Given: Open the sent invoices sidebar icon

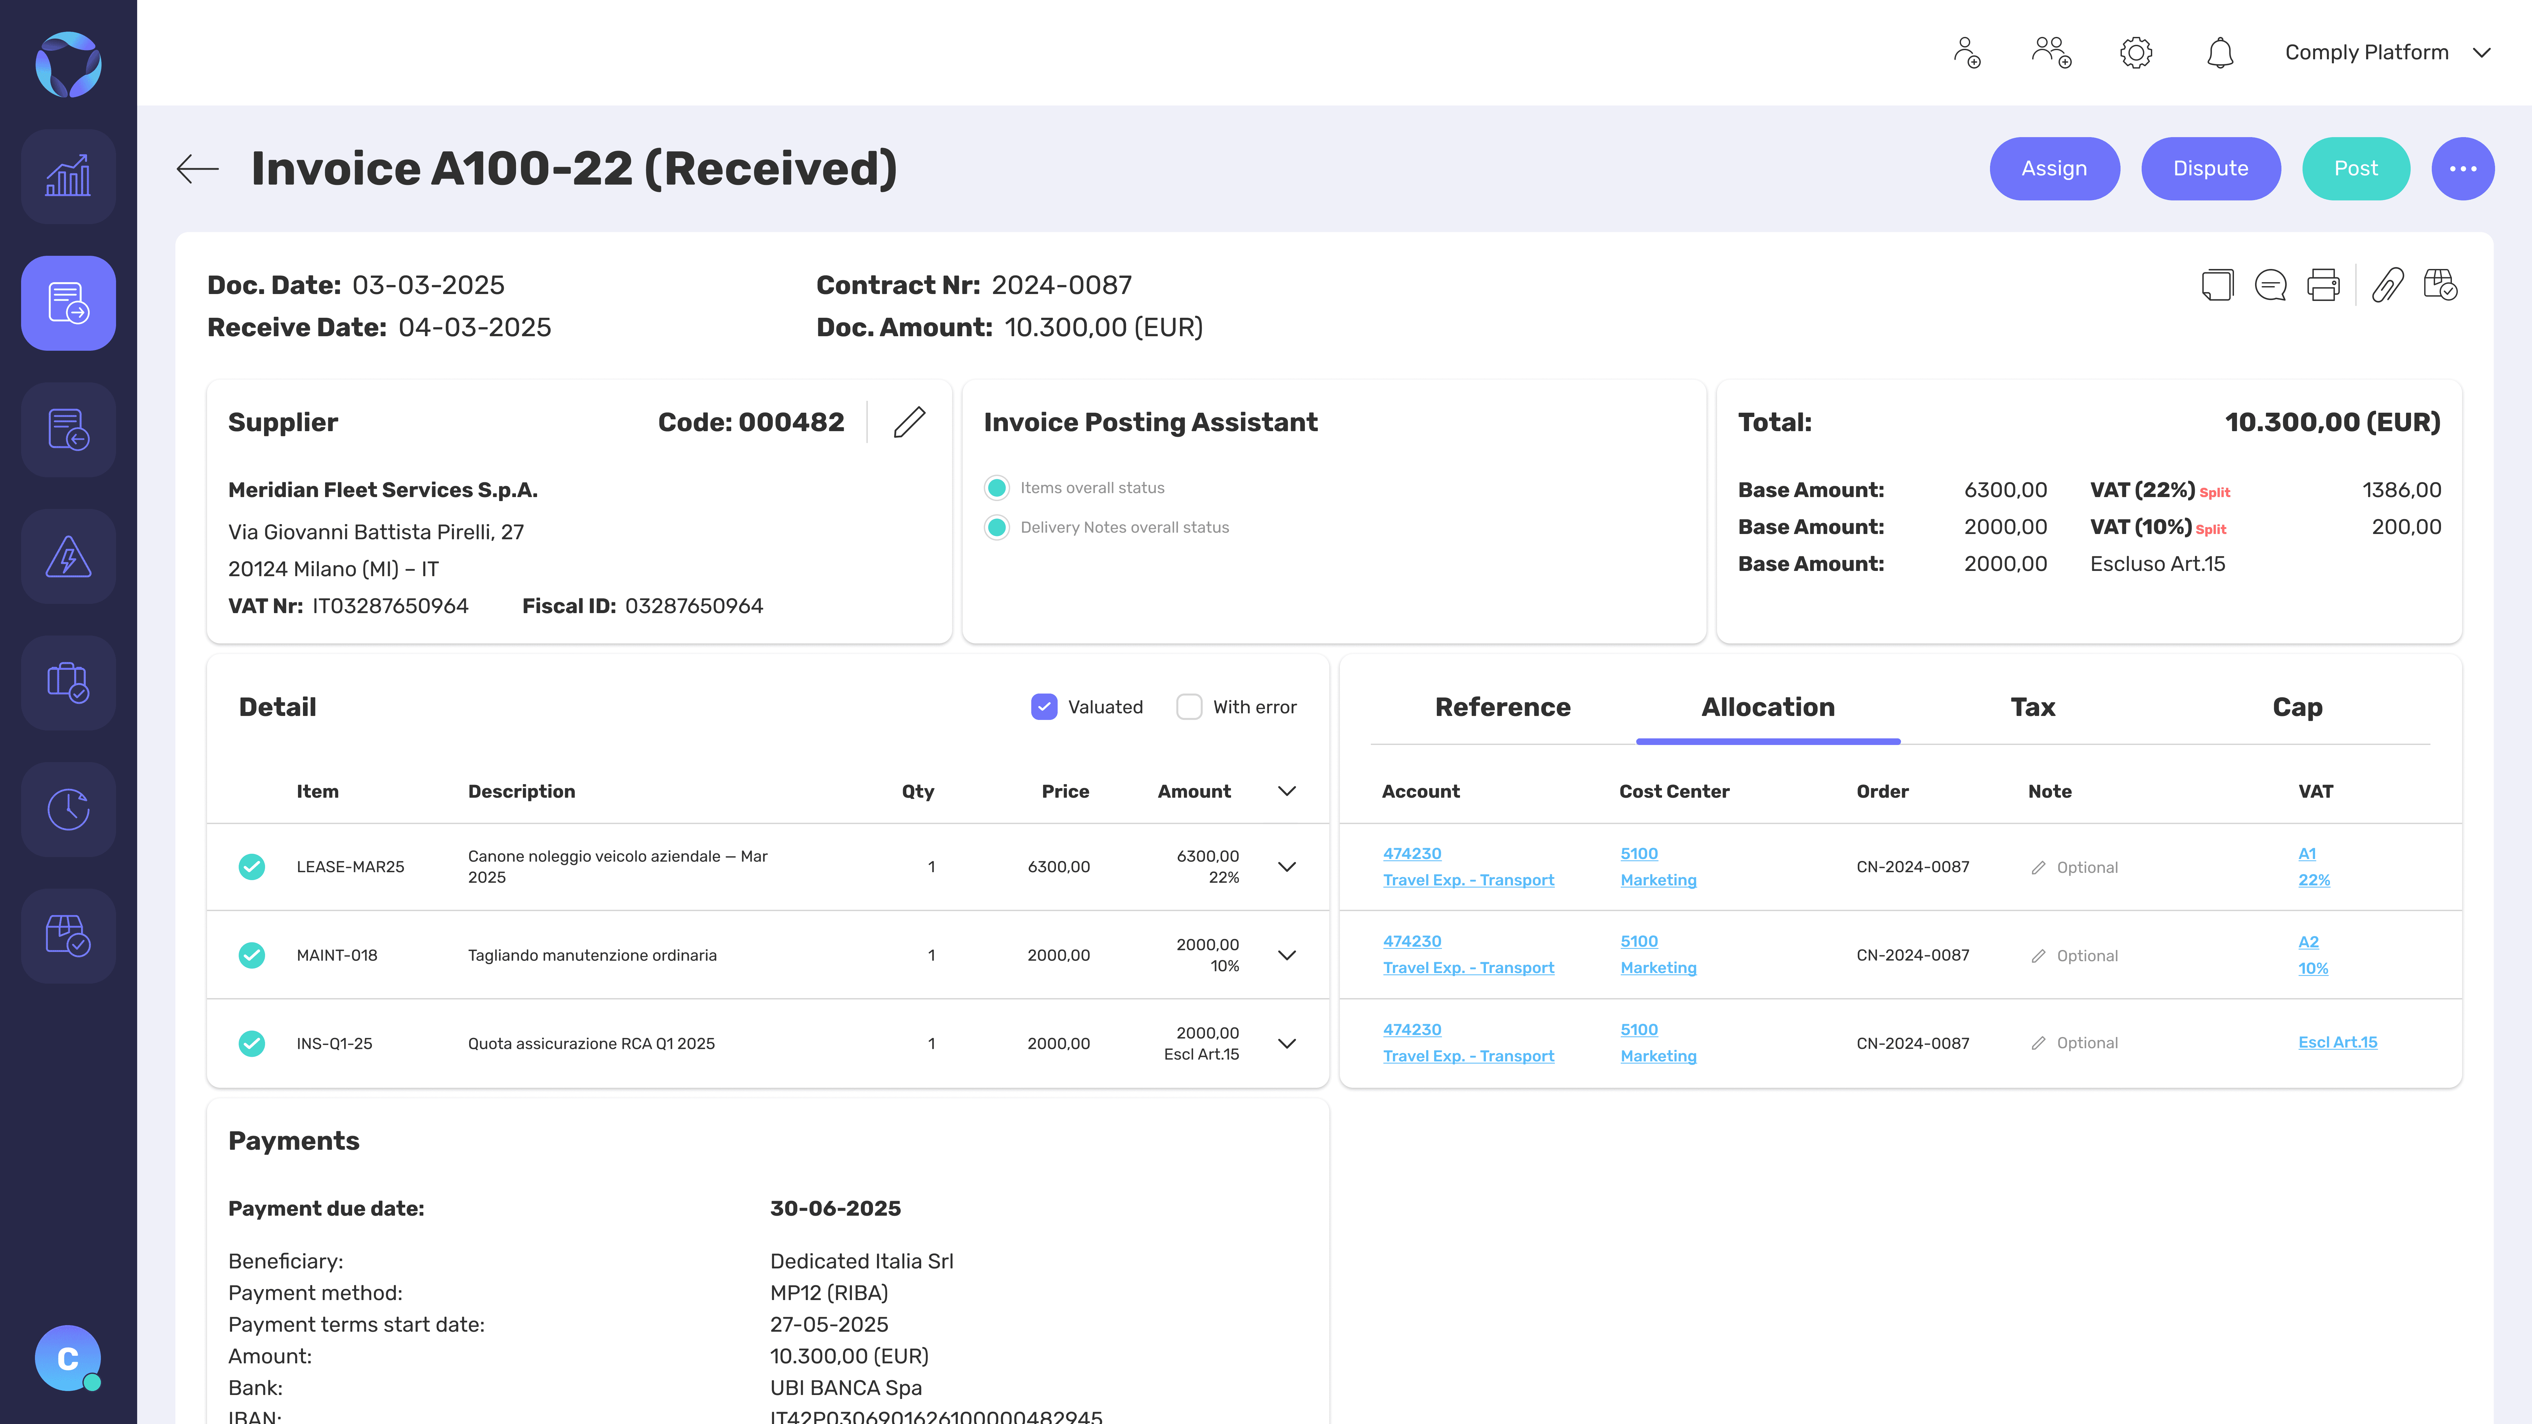Looking at the screenshot, I should click(68, 430).
